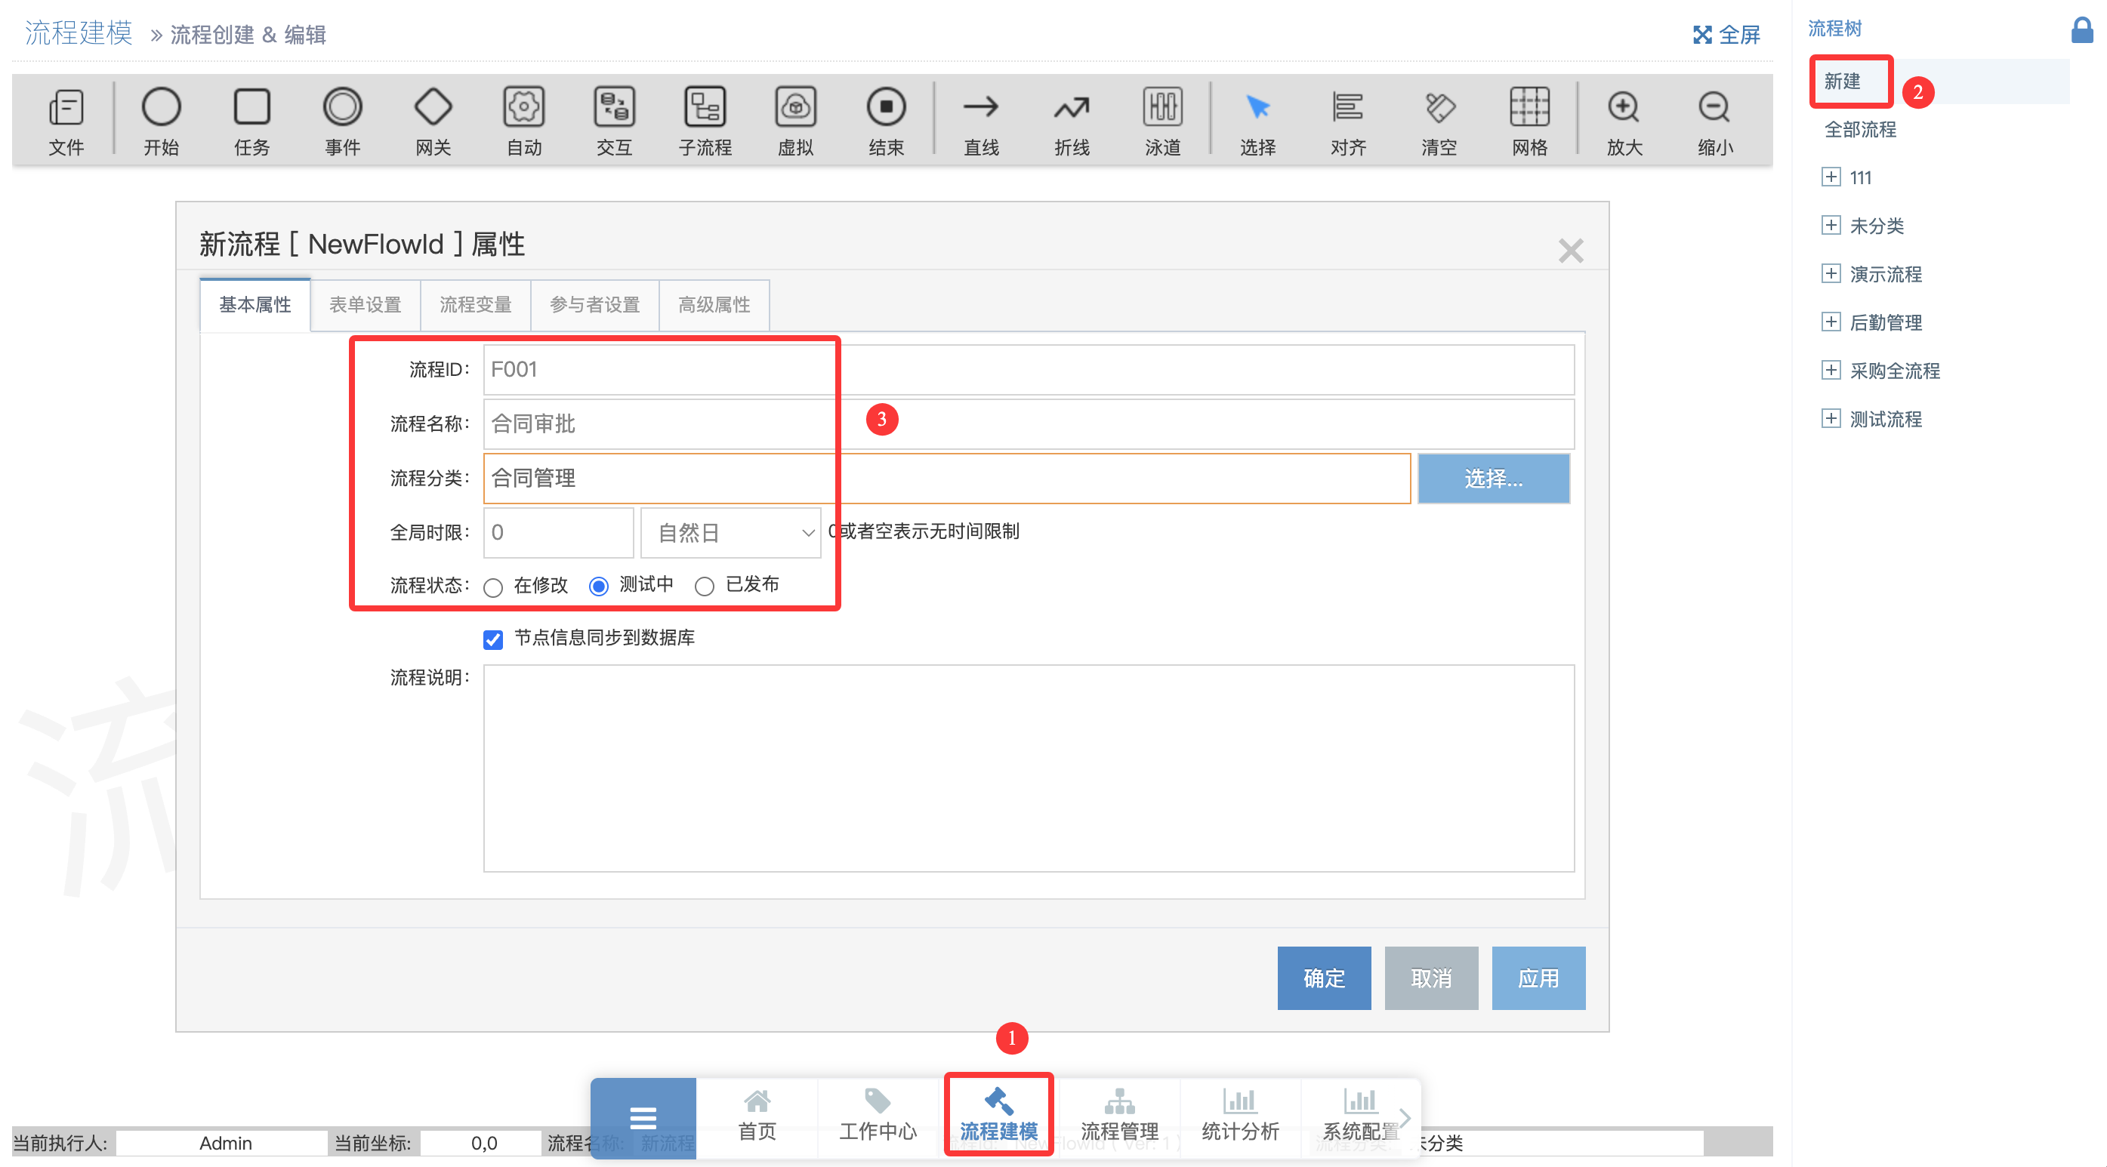The height and width of the screenshot is (1167, 2107).
Task: Click the 流程建模 breadcrumb title
Action: [x=79, y=32]
